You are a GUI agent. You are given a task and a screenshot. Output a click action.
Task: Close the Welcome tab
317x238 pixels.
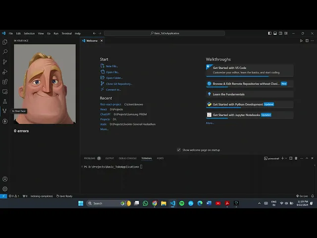coord(102,41)
